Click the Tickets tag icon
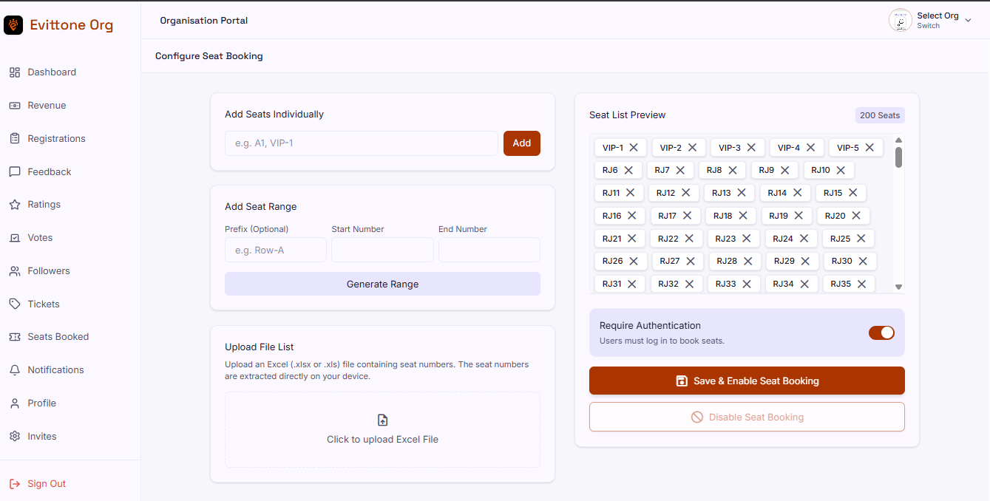990x501 pixels. pos(15,304)
